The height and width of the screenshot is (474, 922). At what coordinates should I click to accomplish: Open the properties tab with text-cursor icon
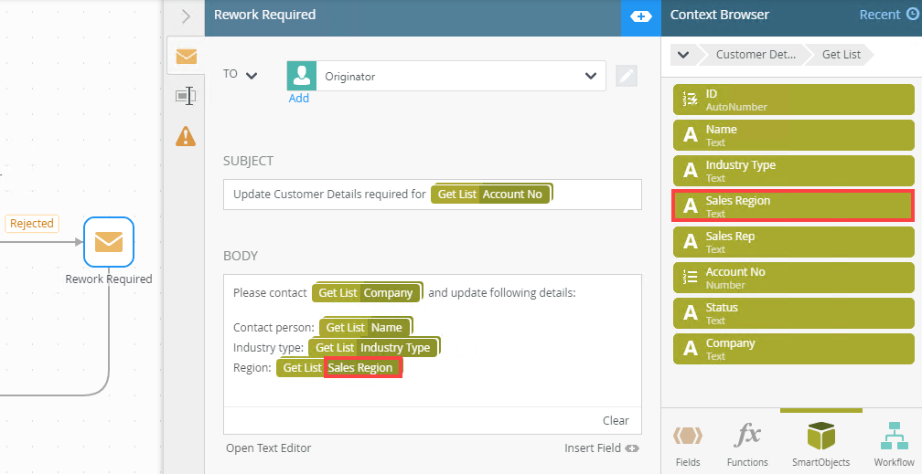click(x=186, y=96)
